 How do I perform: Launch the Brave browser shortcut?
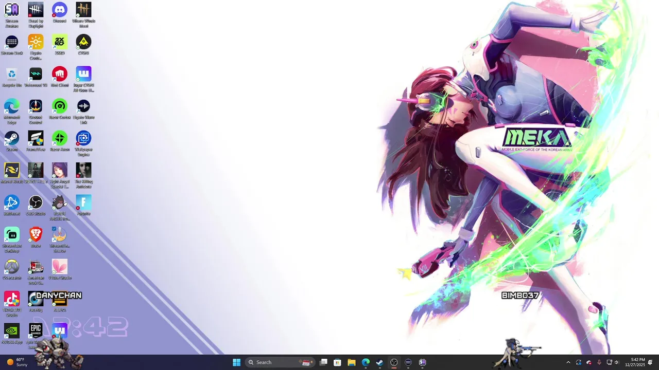(x=36, y=237)
